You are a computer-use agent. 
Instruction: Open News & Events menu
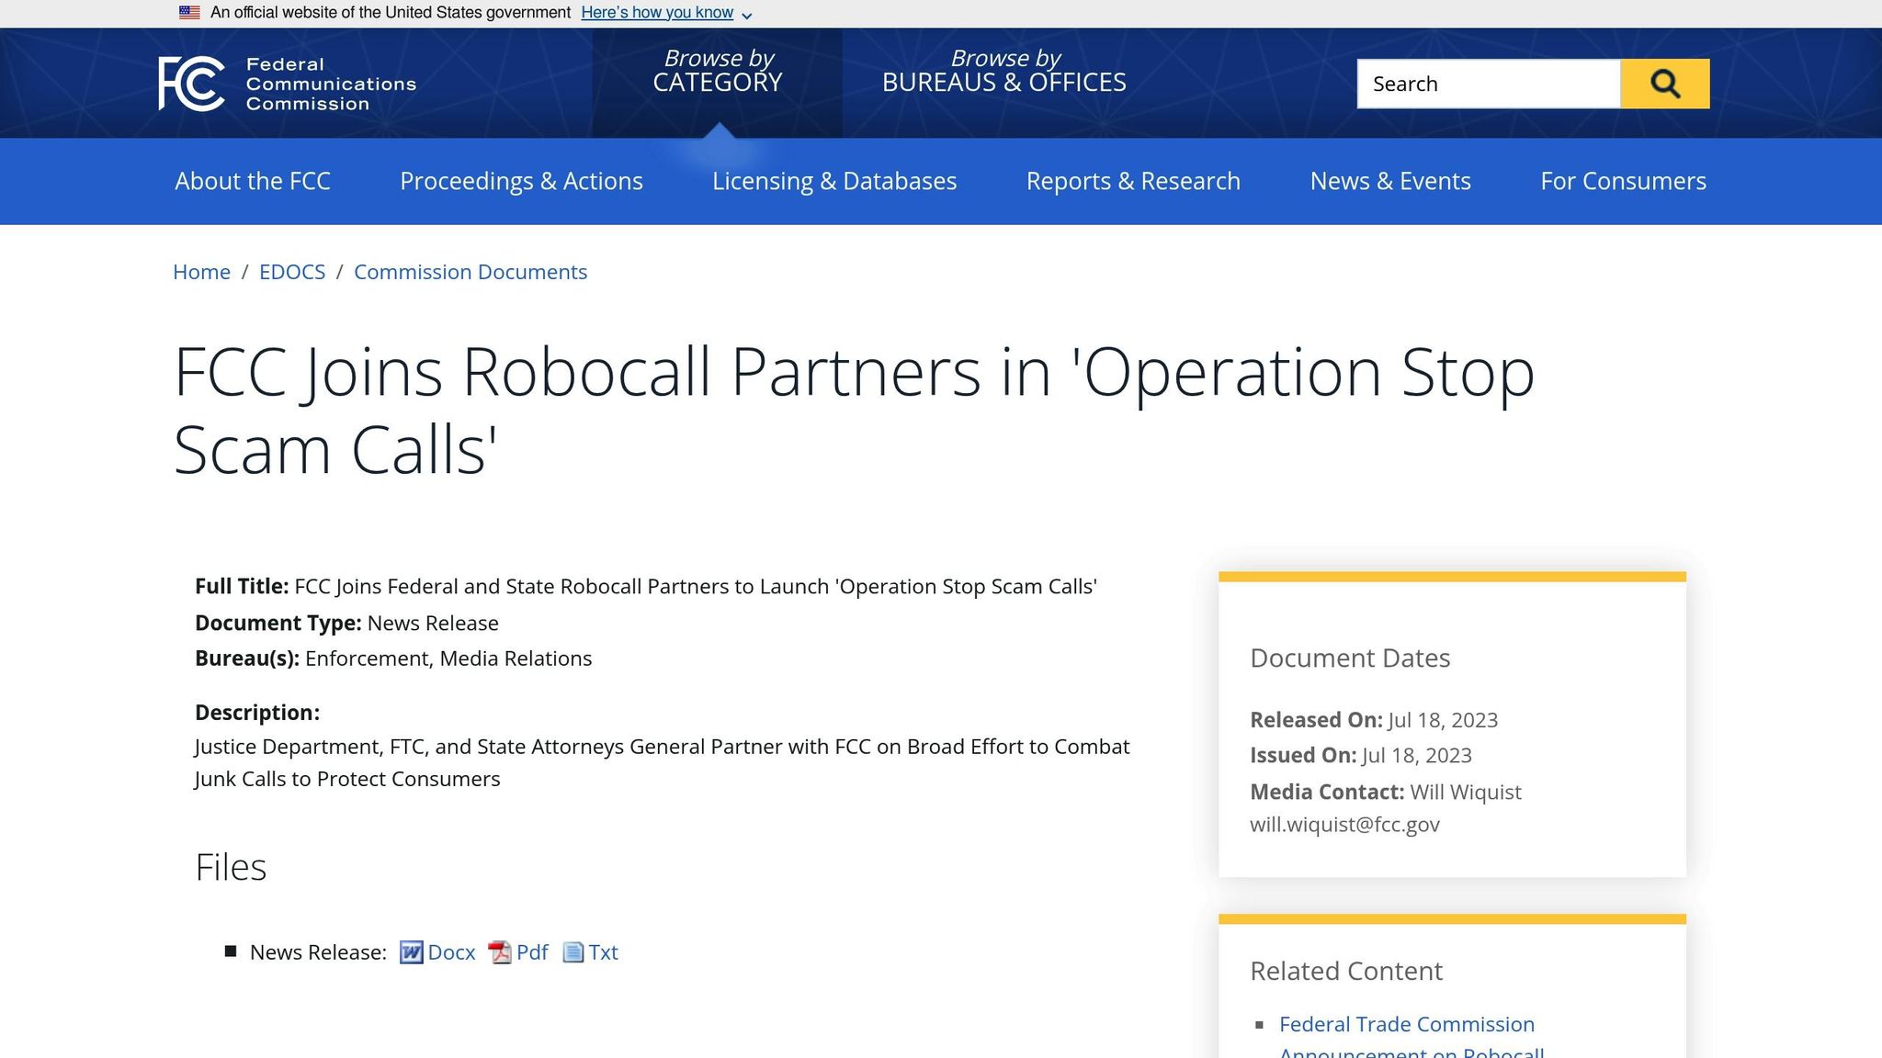pyautogui.click(x=1390, y=181)
